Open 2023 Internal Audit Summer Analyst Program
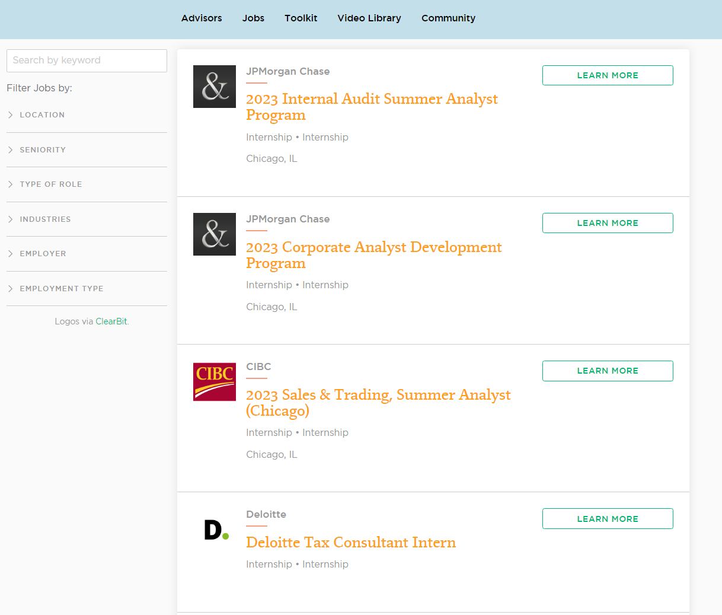 pos(372,107)
